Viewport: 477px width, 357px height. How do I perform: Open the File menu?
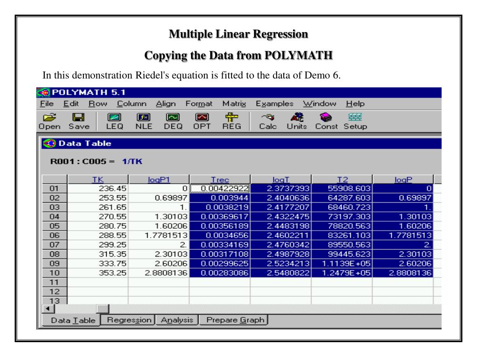pyautogui.click(x=47, y=104)
